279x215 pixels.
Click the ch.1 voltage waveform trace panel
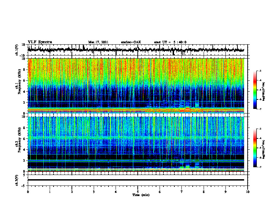[138, 50]
